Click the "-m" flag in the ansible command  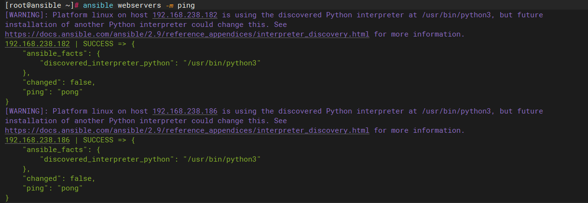(x=170, y=5)
